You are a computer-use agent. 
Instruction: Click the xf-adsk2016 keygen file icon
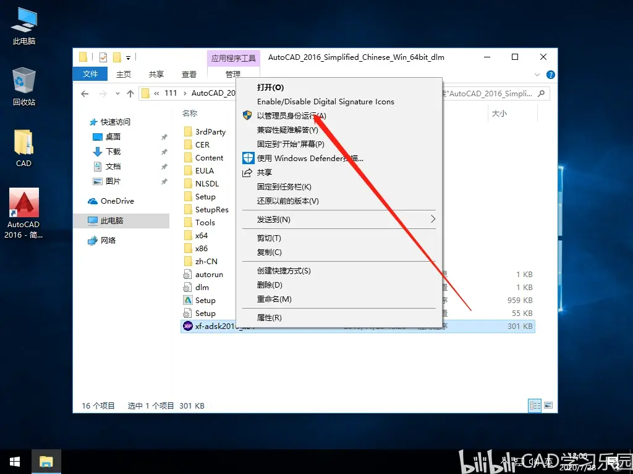188,326
